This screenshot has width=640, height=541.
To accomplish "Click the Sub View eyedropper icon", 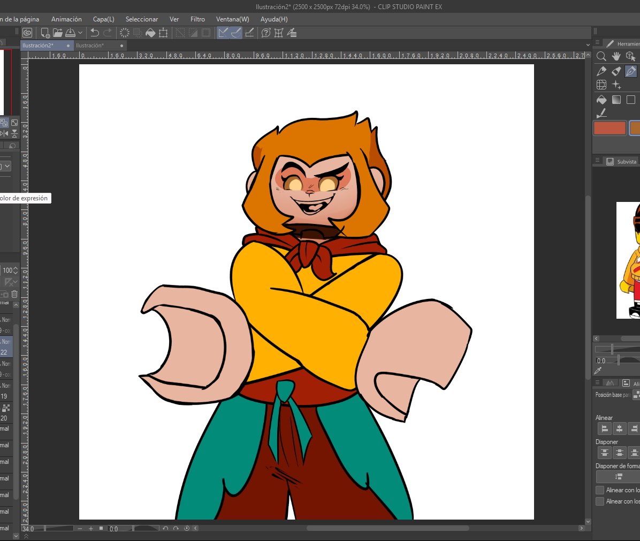I will pyautogui.click(x=598, y=371).
